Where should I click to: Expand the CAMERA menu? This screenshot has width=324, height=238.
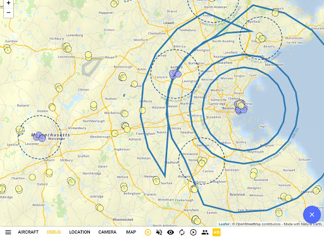(x=108, y=232)
